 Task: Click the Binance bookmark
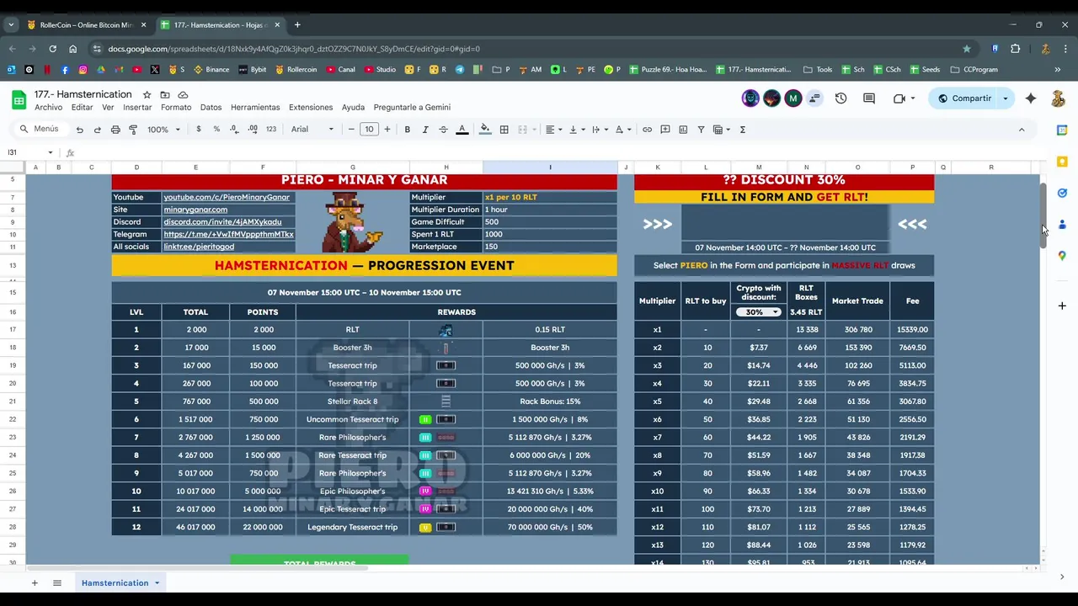click(211, 70)
